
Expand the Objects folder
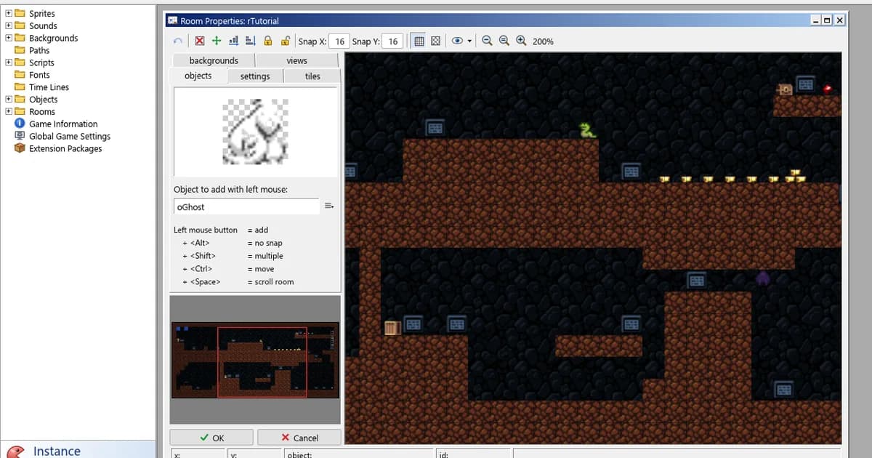9,99
